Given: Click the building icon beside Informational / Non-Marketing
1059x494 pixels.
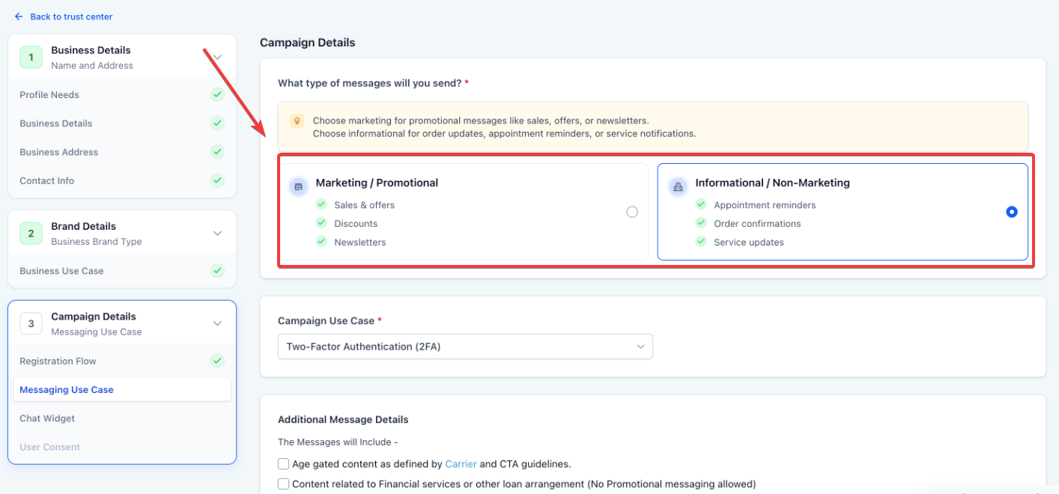Looking at the screenshot, I should (x=678, y=186).
